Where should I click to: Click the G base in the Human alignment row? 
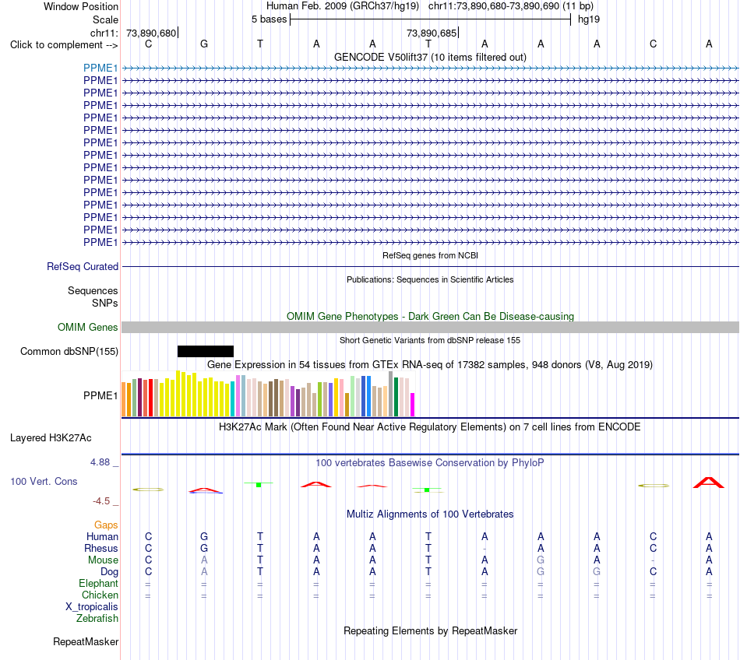204,536
